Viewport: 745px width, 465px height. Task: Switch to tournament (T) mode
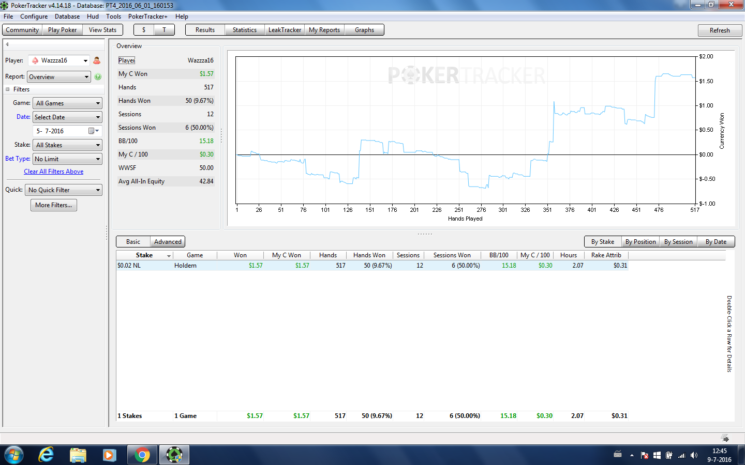click(165, 30)
